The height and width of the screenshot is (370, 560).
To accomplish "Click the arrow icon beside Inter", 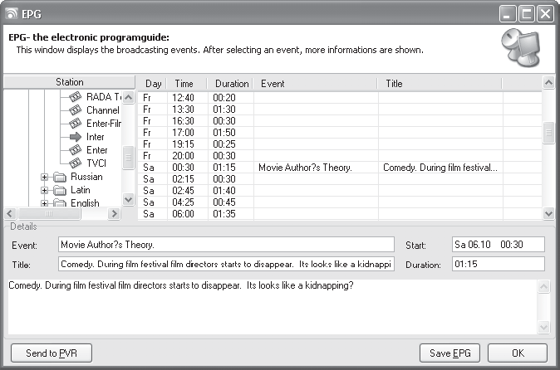I will [x=76, y=137].
